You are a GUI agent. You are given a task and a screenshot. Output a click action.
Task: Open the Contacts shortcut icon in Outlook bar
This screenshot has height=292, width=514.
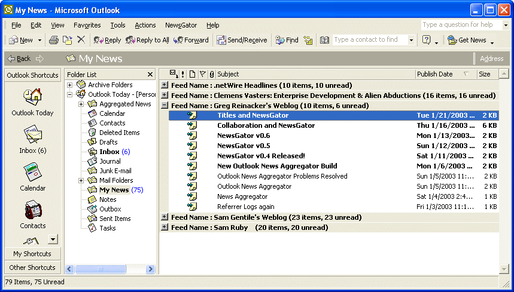pos(32,210)
